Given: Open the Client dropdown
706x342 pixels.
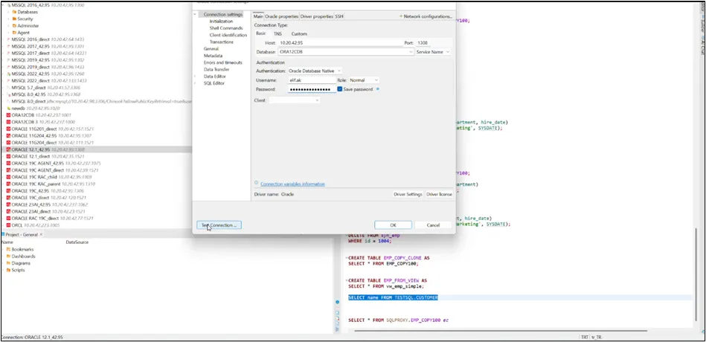Looking at the screenshot, I should coord(317,100).
